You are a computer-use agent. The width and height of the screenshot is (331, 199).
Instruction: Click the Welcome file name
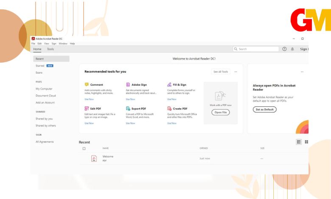pos(108,157)
